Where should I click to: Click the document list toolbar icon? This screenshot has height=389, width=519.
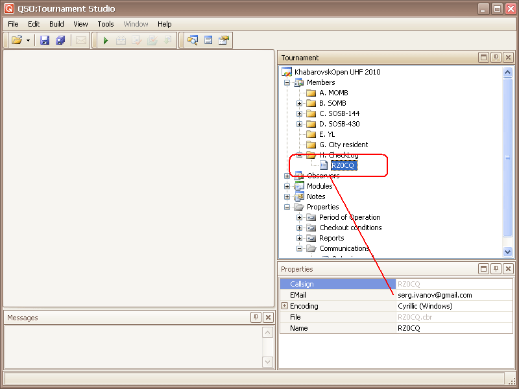click(x=208, y=40)
